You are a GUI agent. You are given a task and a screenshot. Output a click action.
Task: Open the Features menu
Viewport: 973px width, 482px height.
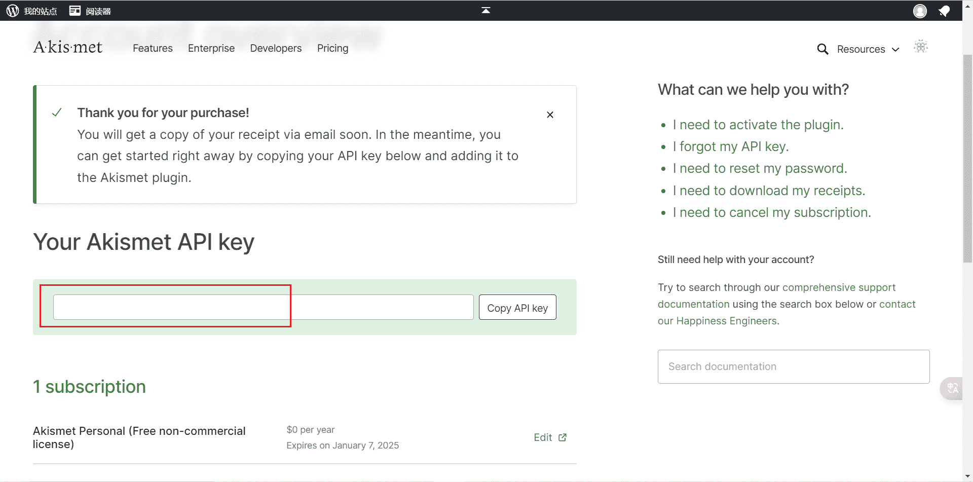tap(153, 48)
